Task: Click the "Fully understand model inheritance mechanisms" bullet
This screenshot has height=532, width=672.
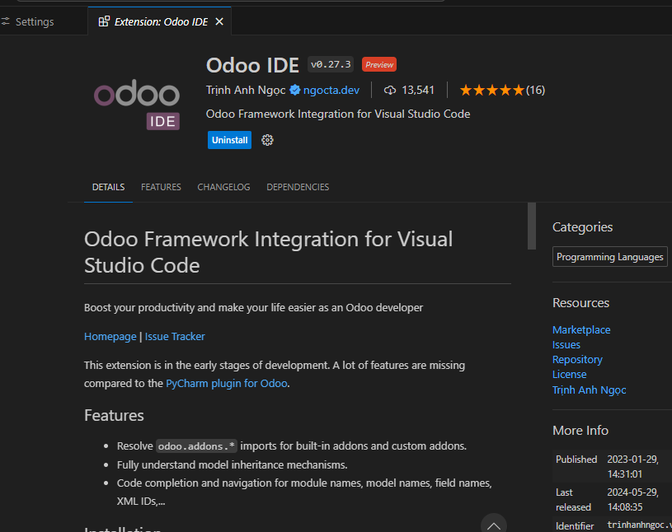Action: point(232,464)
